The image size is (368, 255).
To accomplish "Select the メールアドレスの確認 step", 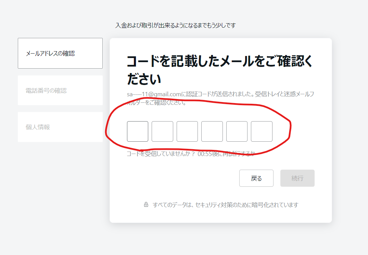I will coord(60,53).
